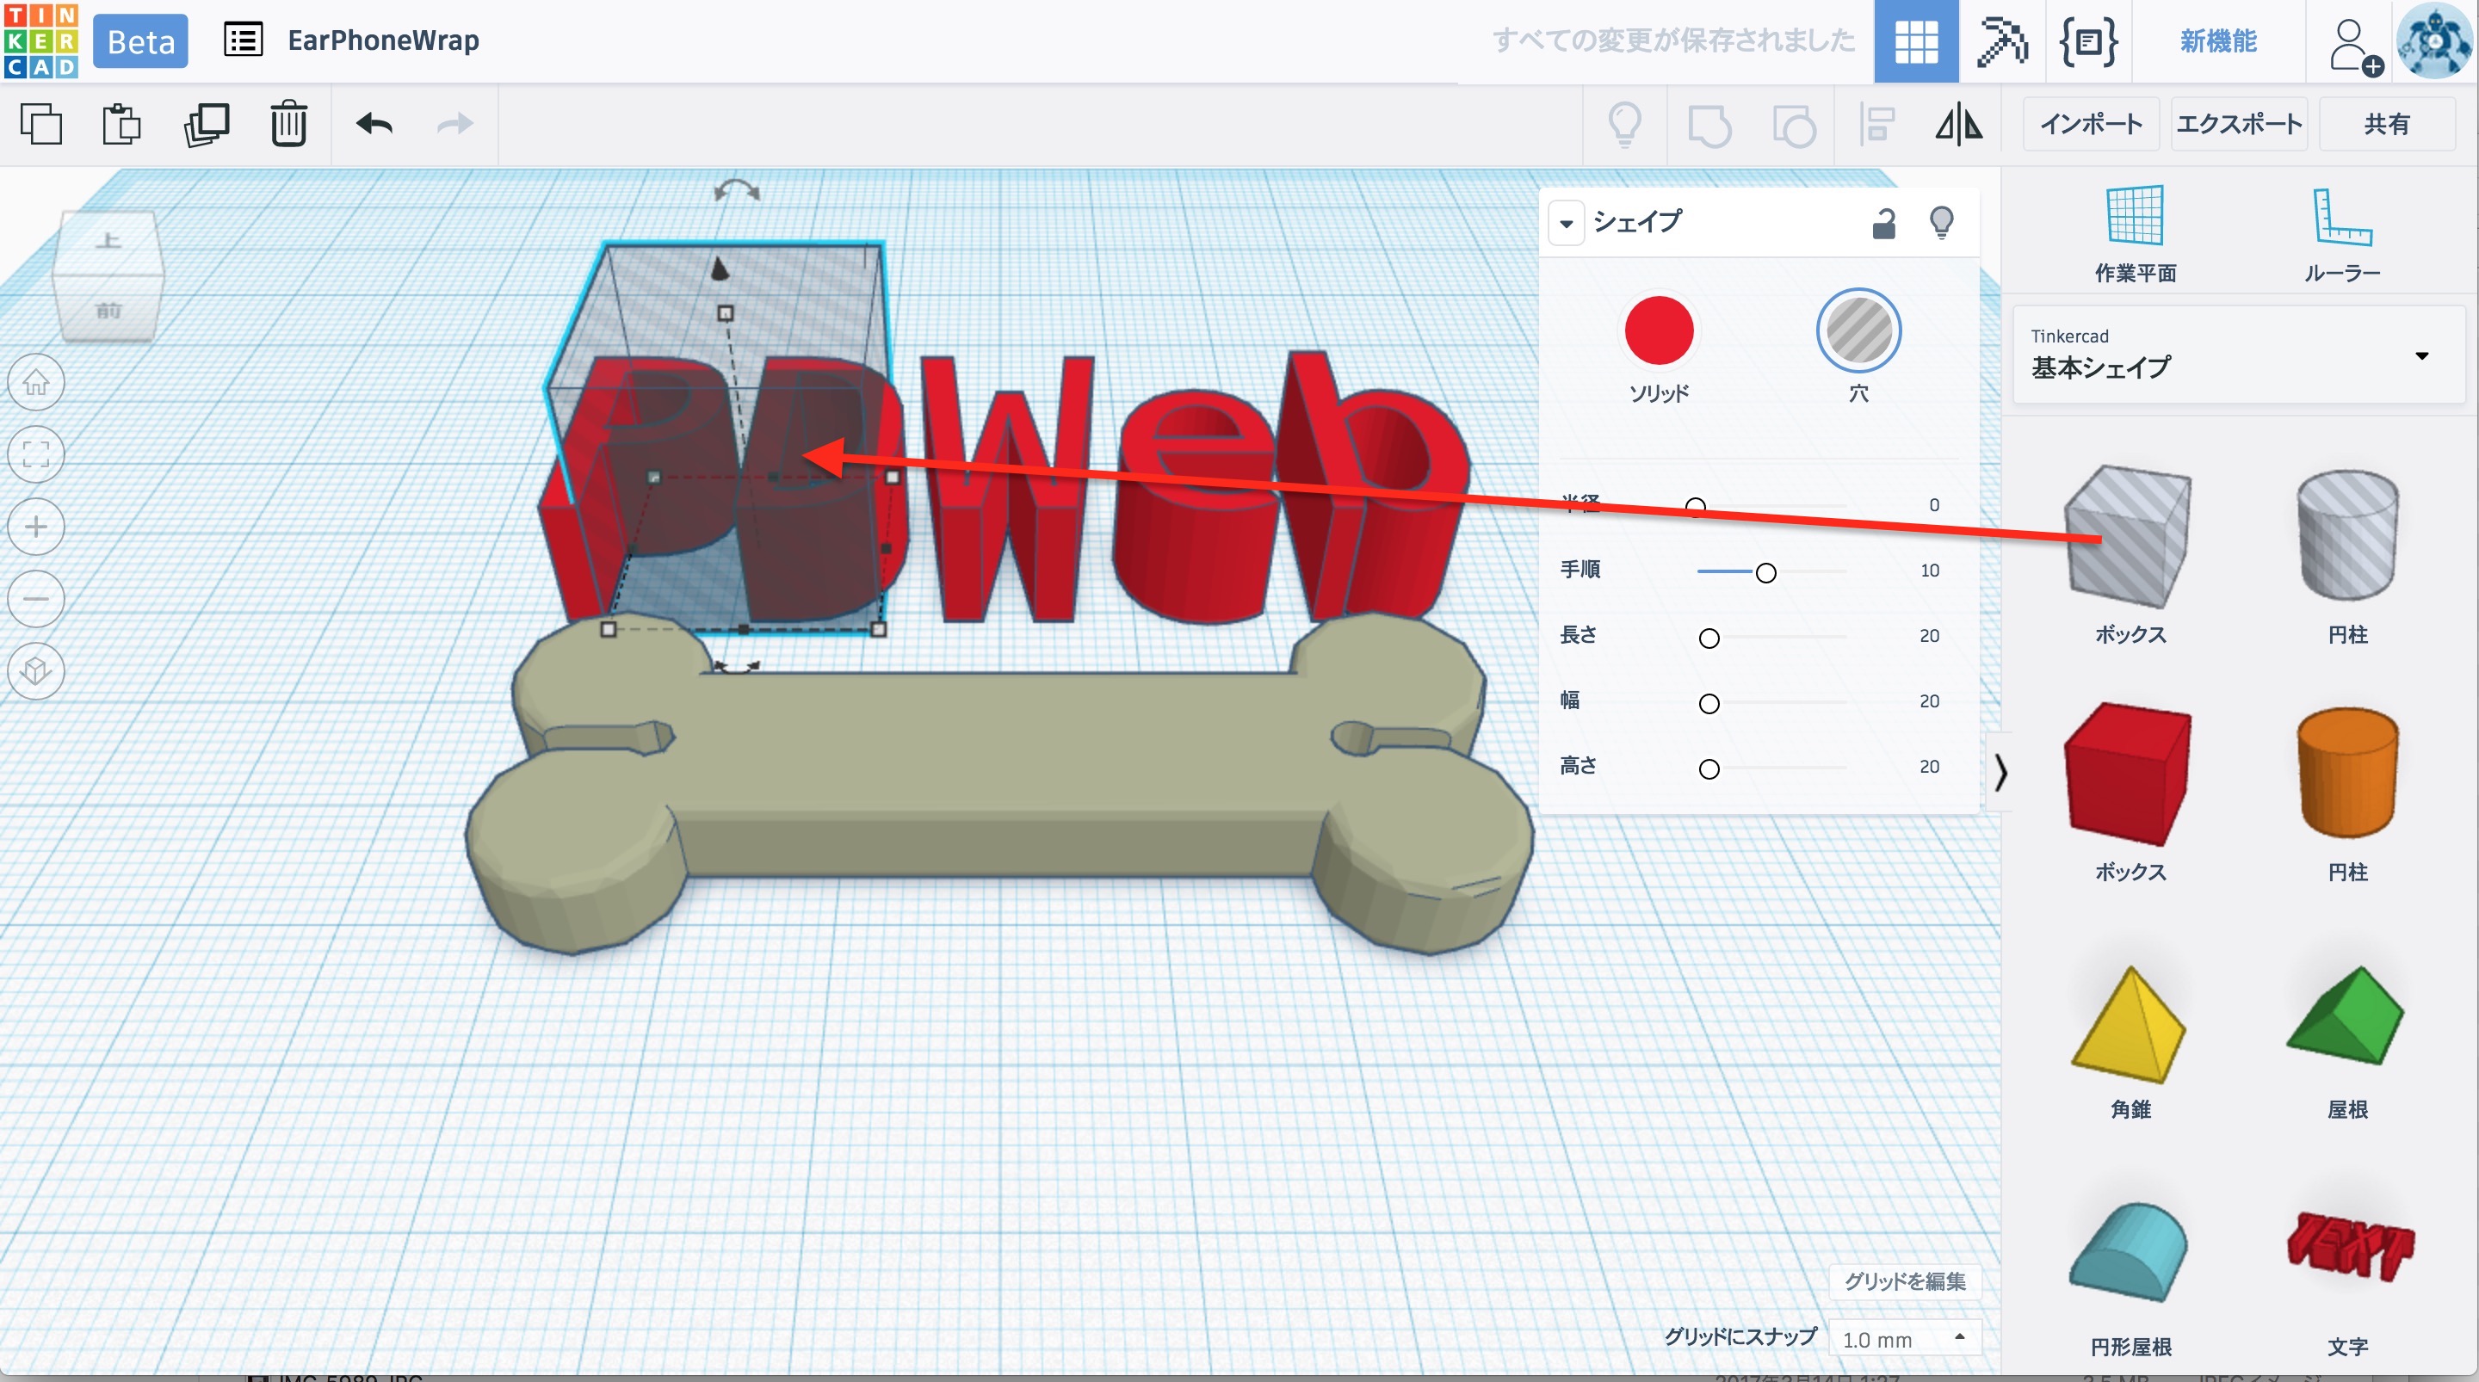This screenshot has width=2479, height=1382.
Task: Select the ソリッド solid red option
Action: (1658, 331)
